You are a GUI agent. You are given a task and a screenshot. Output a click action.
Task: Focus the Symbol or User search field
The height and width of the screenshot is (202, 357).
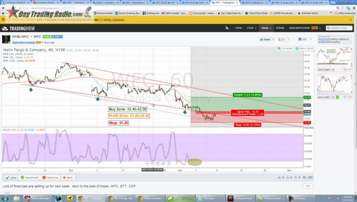pos(339,28)
